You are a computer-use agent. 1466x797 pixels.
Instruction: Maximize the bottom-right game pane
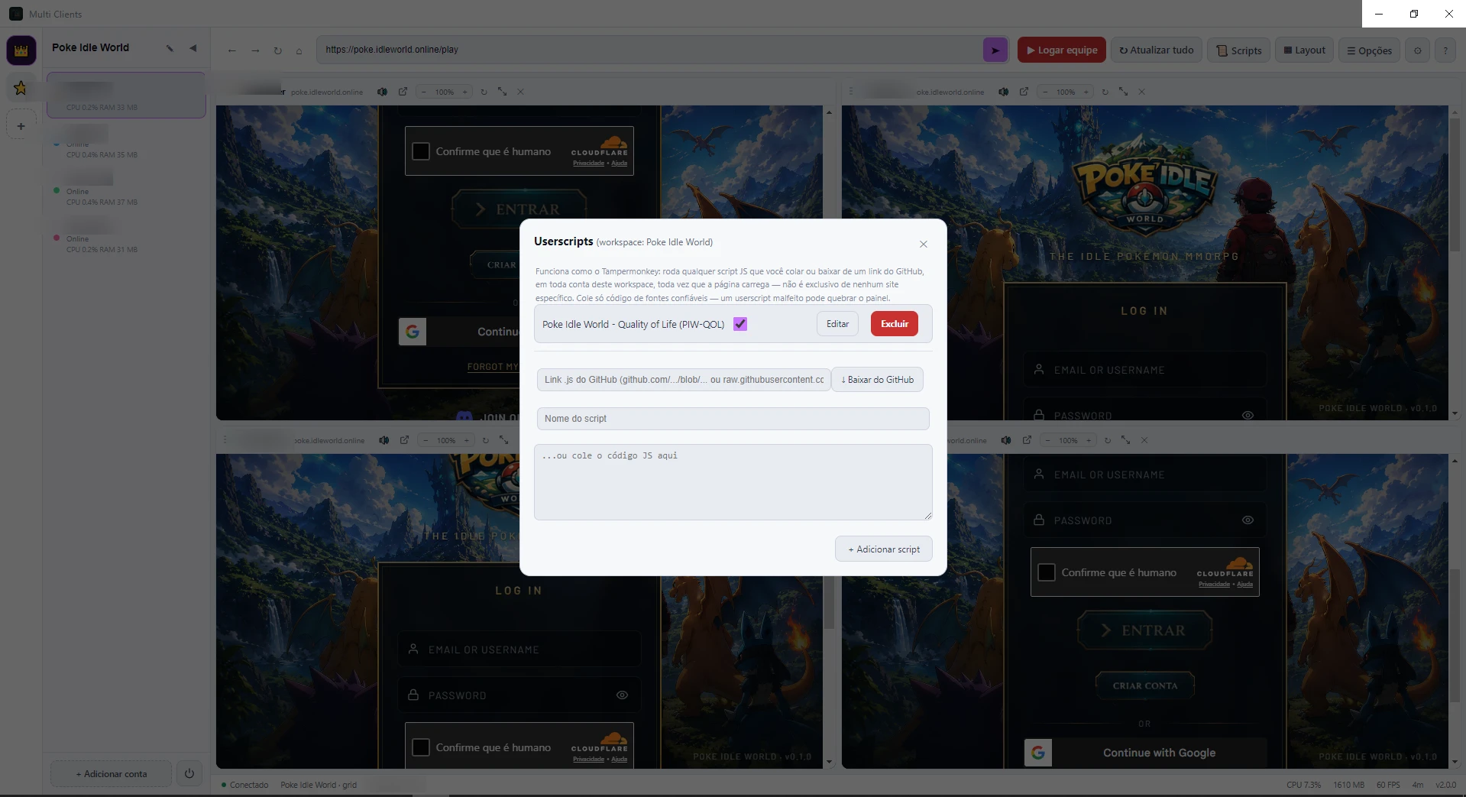click(x=1126, y=440)
